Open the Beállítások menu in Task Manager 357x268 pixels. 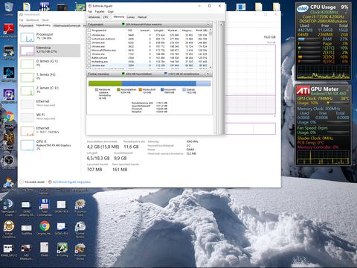coord(33,20)
